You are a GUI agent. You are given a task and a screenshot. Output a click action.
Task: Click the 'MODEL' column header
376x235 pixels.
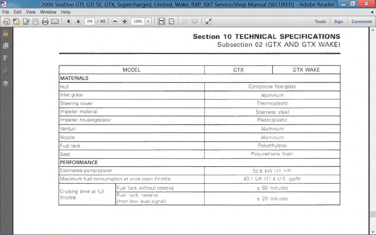tap(132, 70)
